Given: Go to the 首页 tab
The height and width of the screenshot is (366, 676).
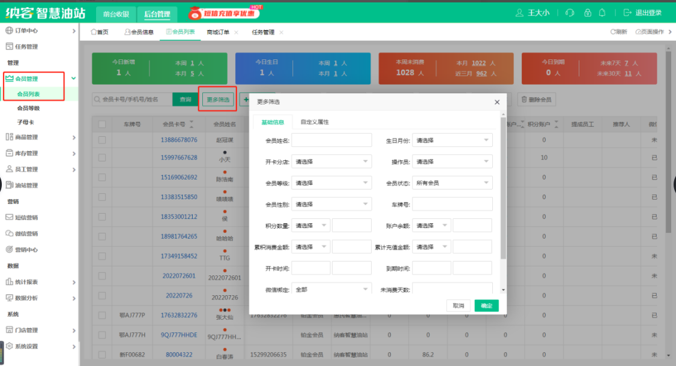Looking at the screenshot, I should [x=100, y=32].
